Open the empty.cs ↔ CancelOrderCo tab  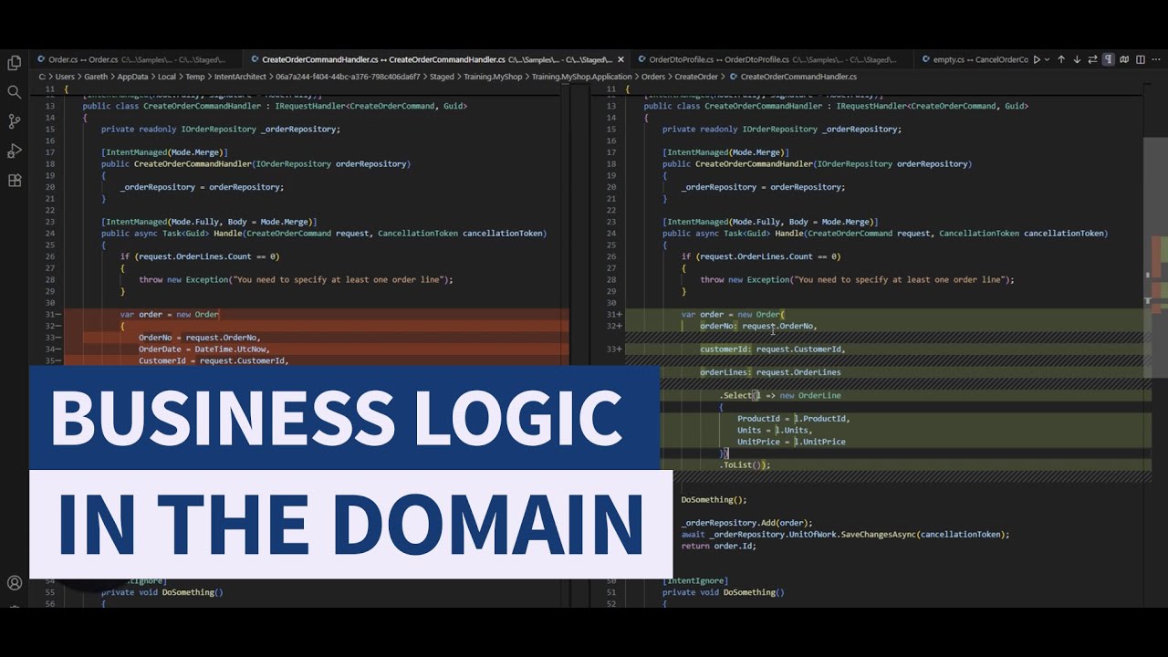(974, 59)
